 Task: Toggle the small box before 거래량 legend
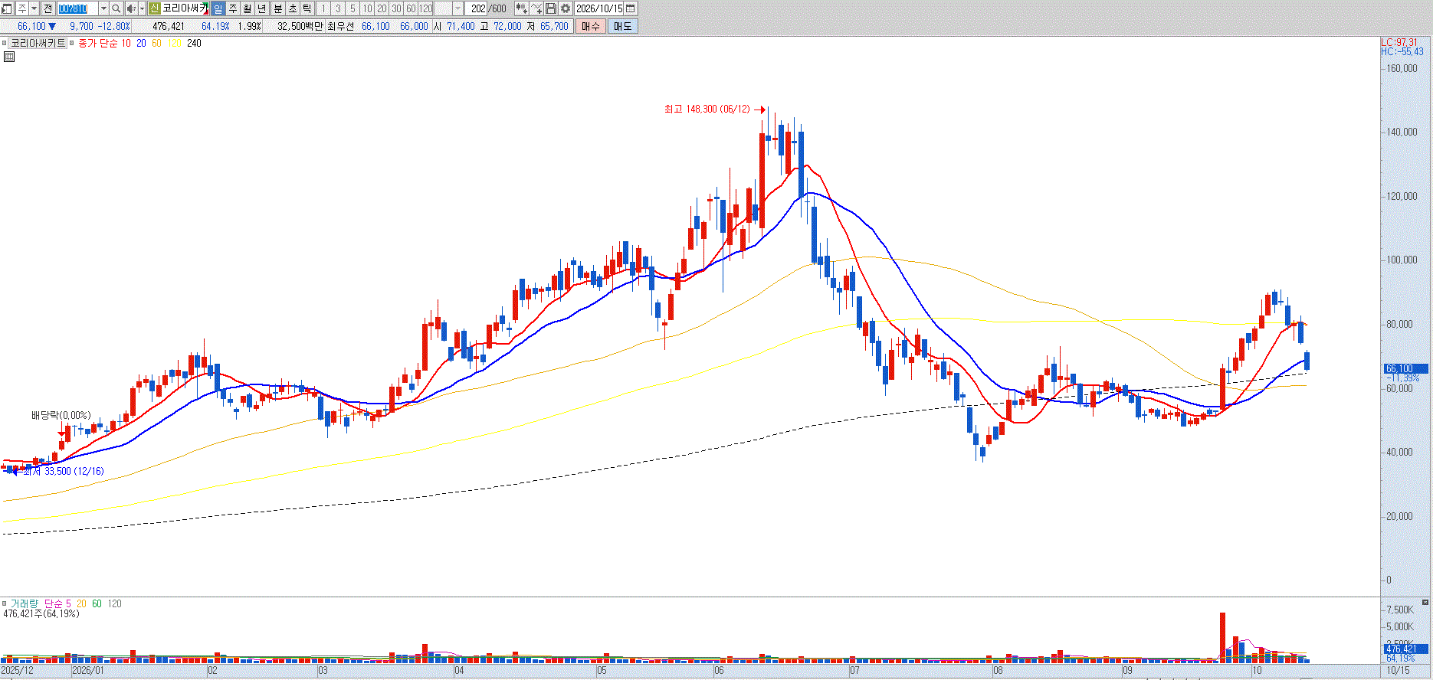[5, 604]
